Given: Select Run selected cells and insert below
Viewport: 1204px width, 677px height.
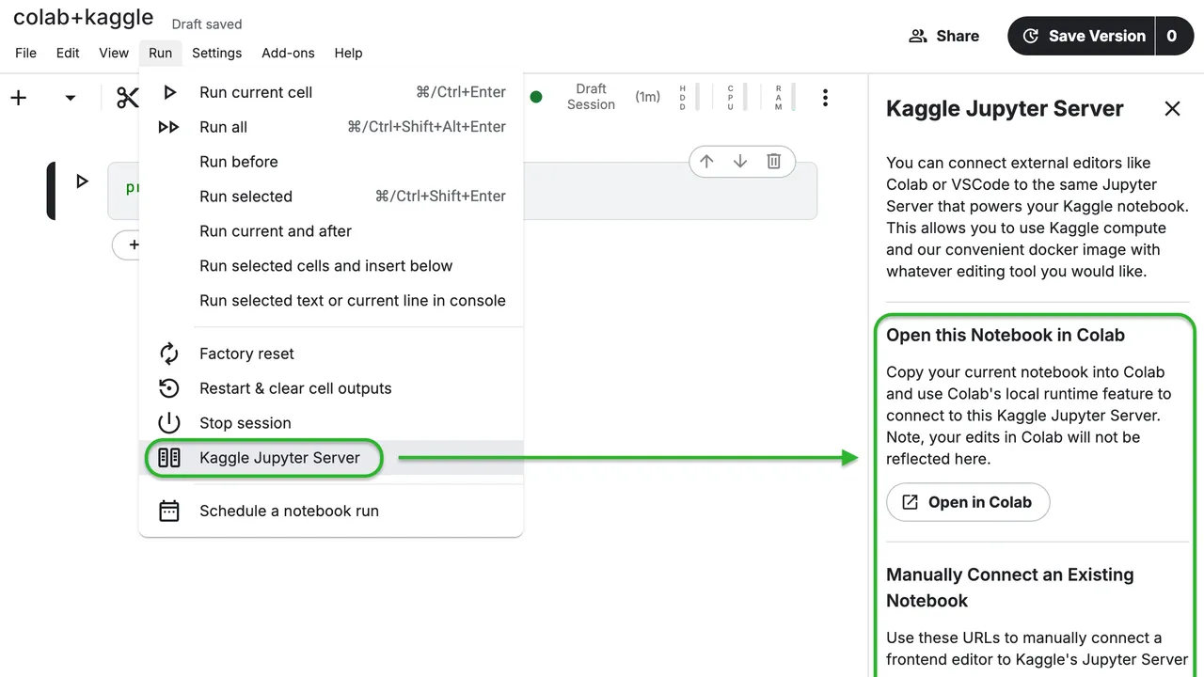Looking at the screenshot, I should click(331, 266).
